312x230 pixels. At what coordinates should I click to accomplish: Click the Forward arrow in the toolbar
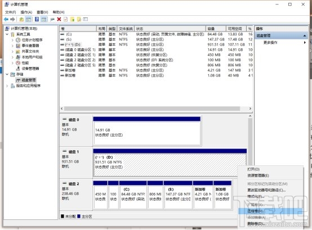(12, 19)
